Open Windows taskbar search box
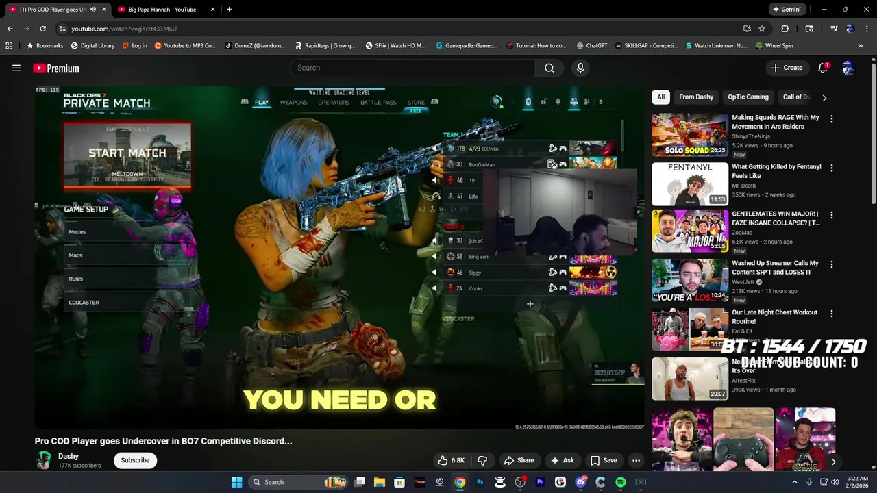The width and height of the screenshot is (877, 493). pos(297,482)
